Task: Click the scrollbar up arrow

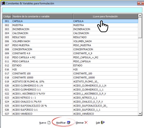Action: [140, 16]
